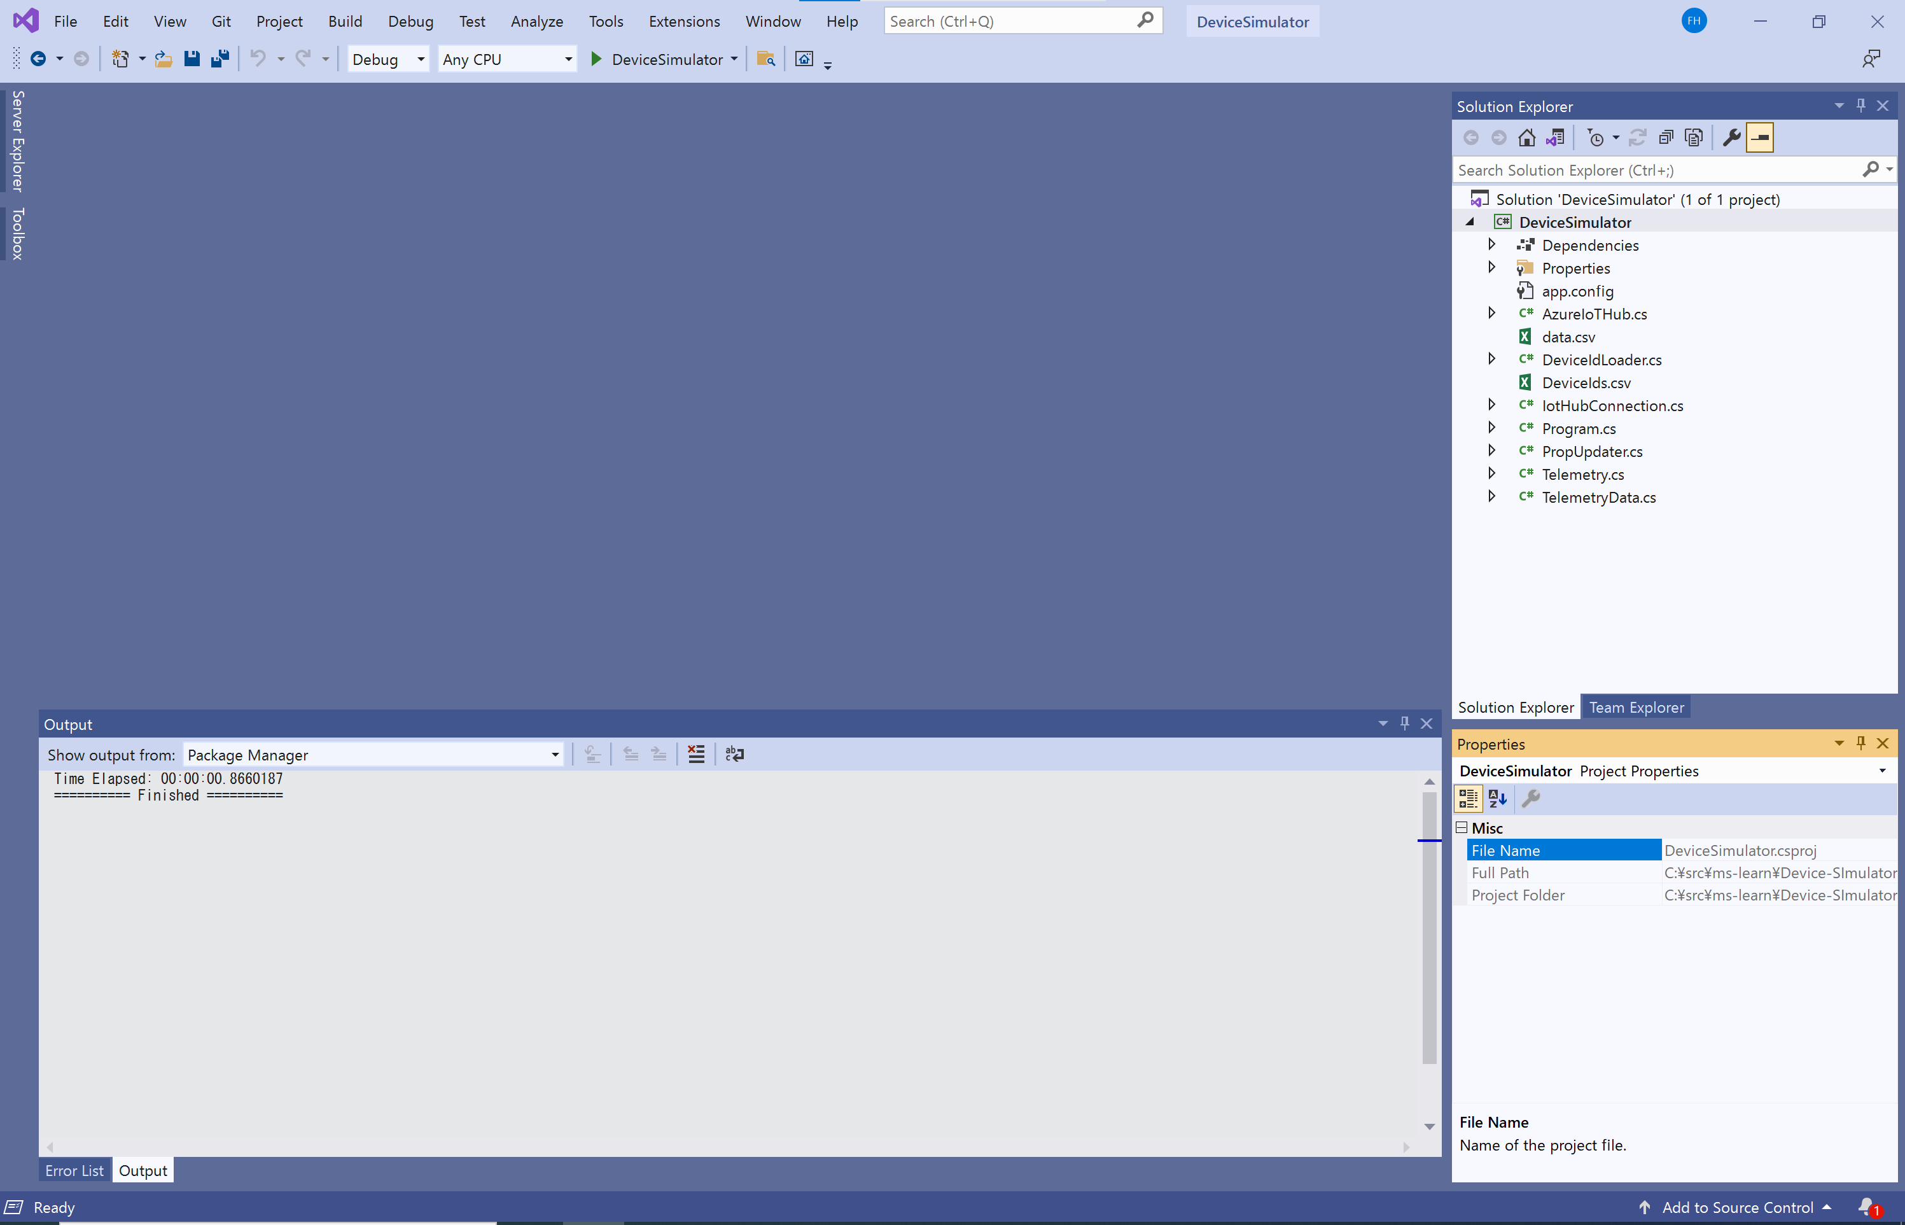
Task: Click the Find in Files folder-search icon
Action: 765,59
